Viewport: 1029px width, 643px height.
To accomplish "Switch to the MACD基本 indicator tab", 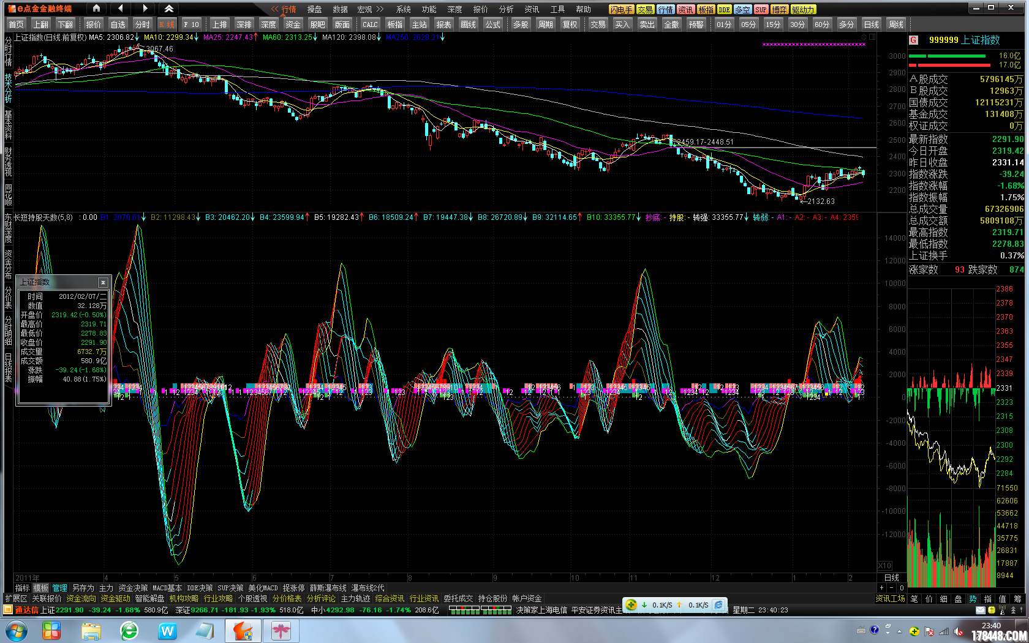I will click(x=167, y=588).
